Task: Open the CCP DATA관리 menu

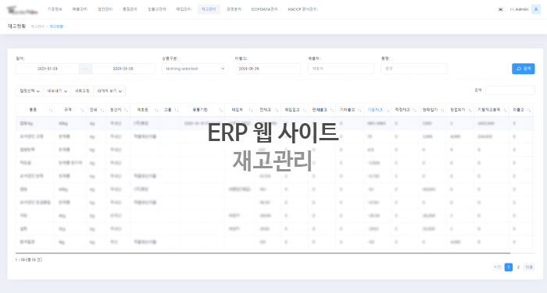Action: coord(264,9)
